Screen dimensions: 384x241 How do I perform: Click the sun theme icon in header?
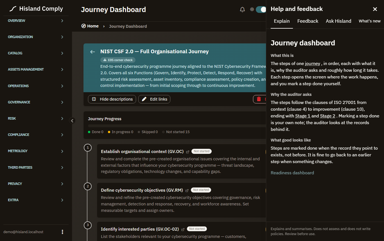[252, 10]
